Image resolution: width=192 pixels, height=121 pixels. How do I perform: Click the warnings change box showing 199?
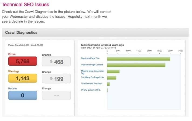(x=56, y=79)
